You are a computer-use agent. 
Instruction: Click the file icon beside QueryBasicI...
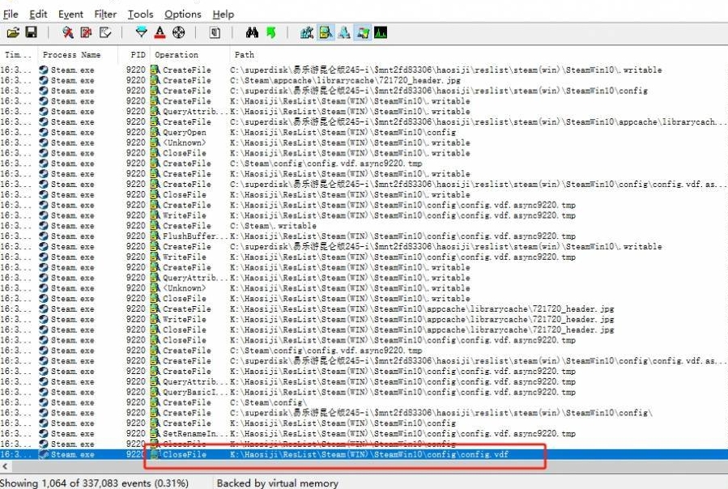(155, 392)
